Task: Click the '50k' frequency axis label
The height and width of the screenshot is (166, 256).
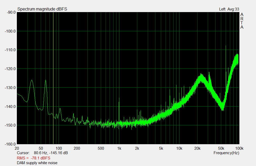Action: point(221,148)
